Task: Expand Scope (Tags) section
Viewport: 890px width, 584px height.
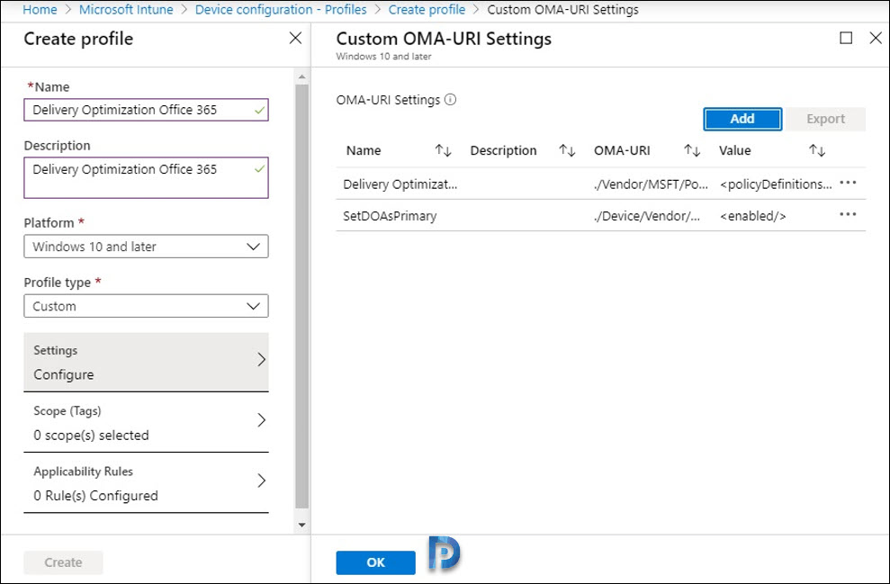Action: pos(146,422)
